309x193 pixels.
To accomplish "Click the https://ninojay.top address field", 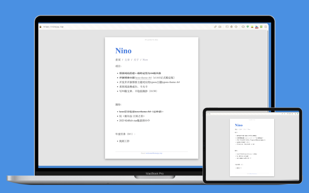I will (x=53, y=27).
